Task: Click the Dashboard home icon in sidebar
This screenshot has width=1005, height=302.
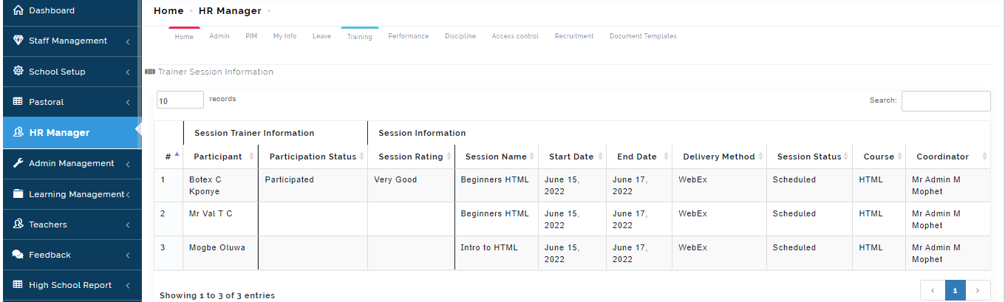Action: [x=18, y=10]
